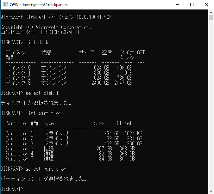Click the Copyright (C) Microsoft Corporation line
The width and height of the screenshot is (214, 194).
pyautogui.click(x=46, y=27)
